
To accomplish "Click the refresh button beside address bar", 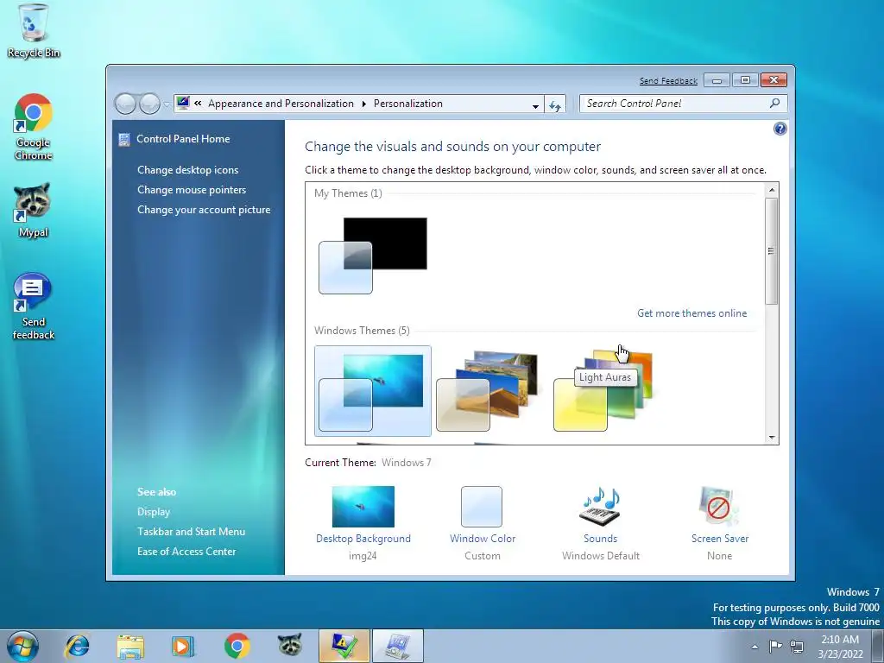I will coord(555,104).
